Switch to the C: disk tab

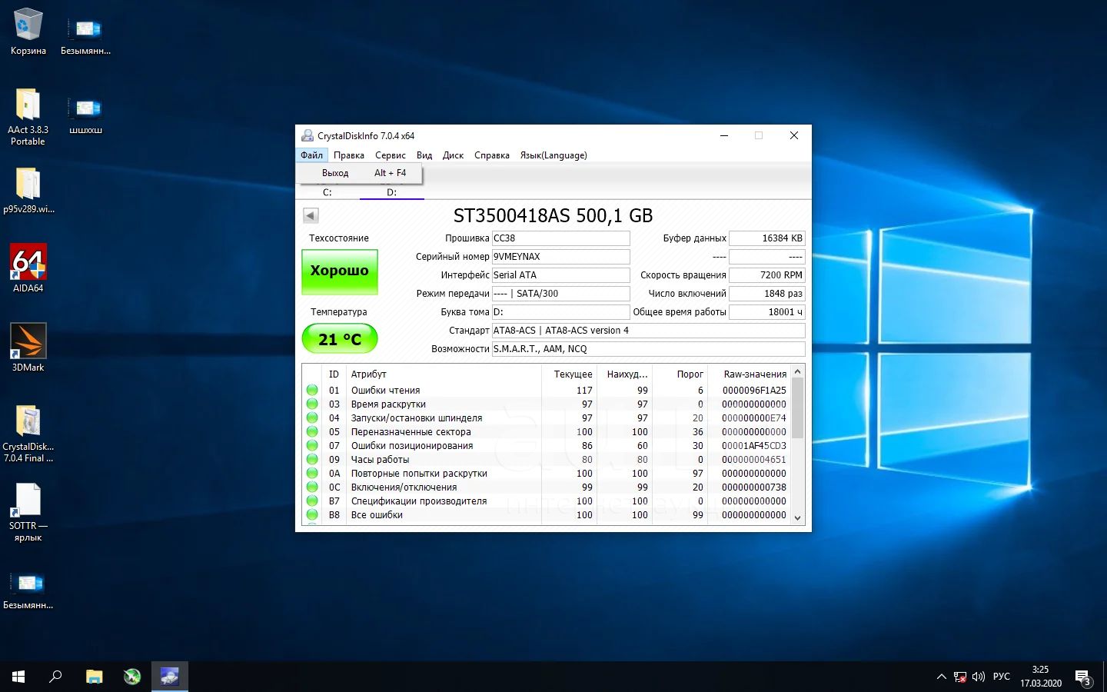[x=327, y=192]
